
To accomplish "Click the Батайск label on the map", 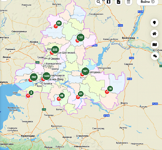I will [x=48, y=84].
